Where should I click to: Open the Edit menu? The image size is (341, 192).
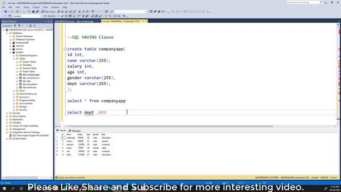coord(10,7)
